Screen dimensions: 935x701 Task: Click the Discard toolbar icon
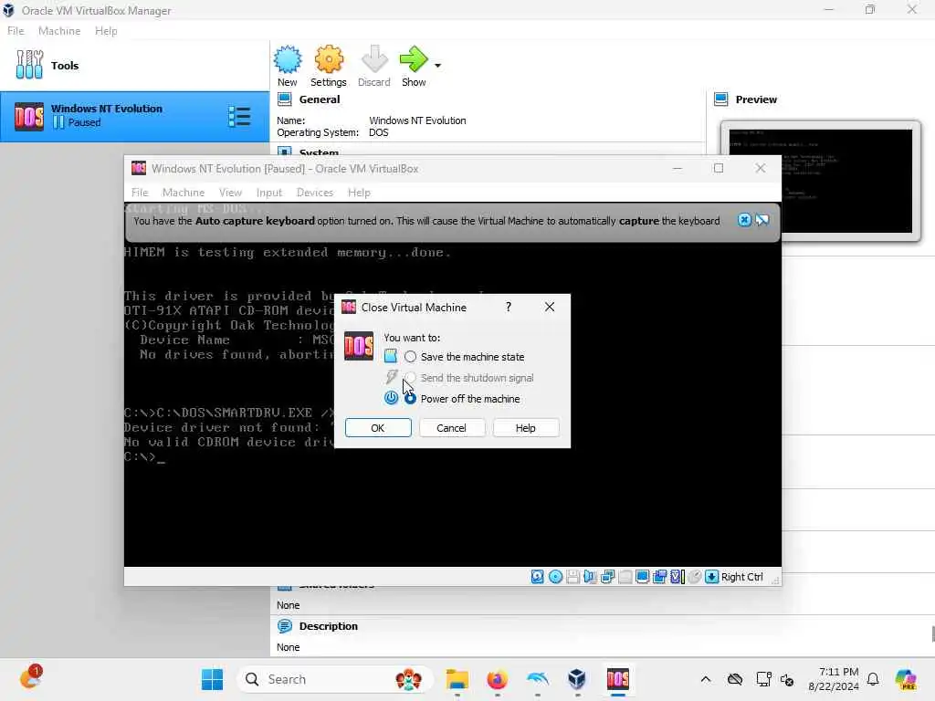click(374, 59)
